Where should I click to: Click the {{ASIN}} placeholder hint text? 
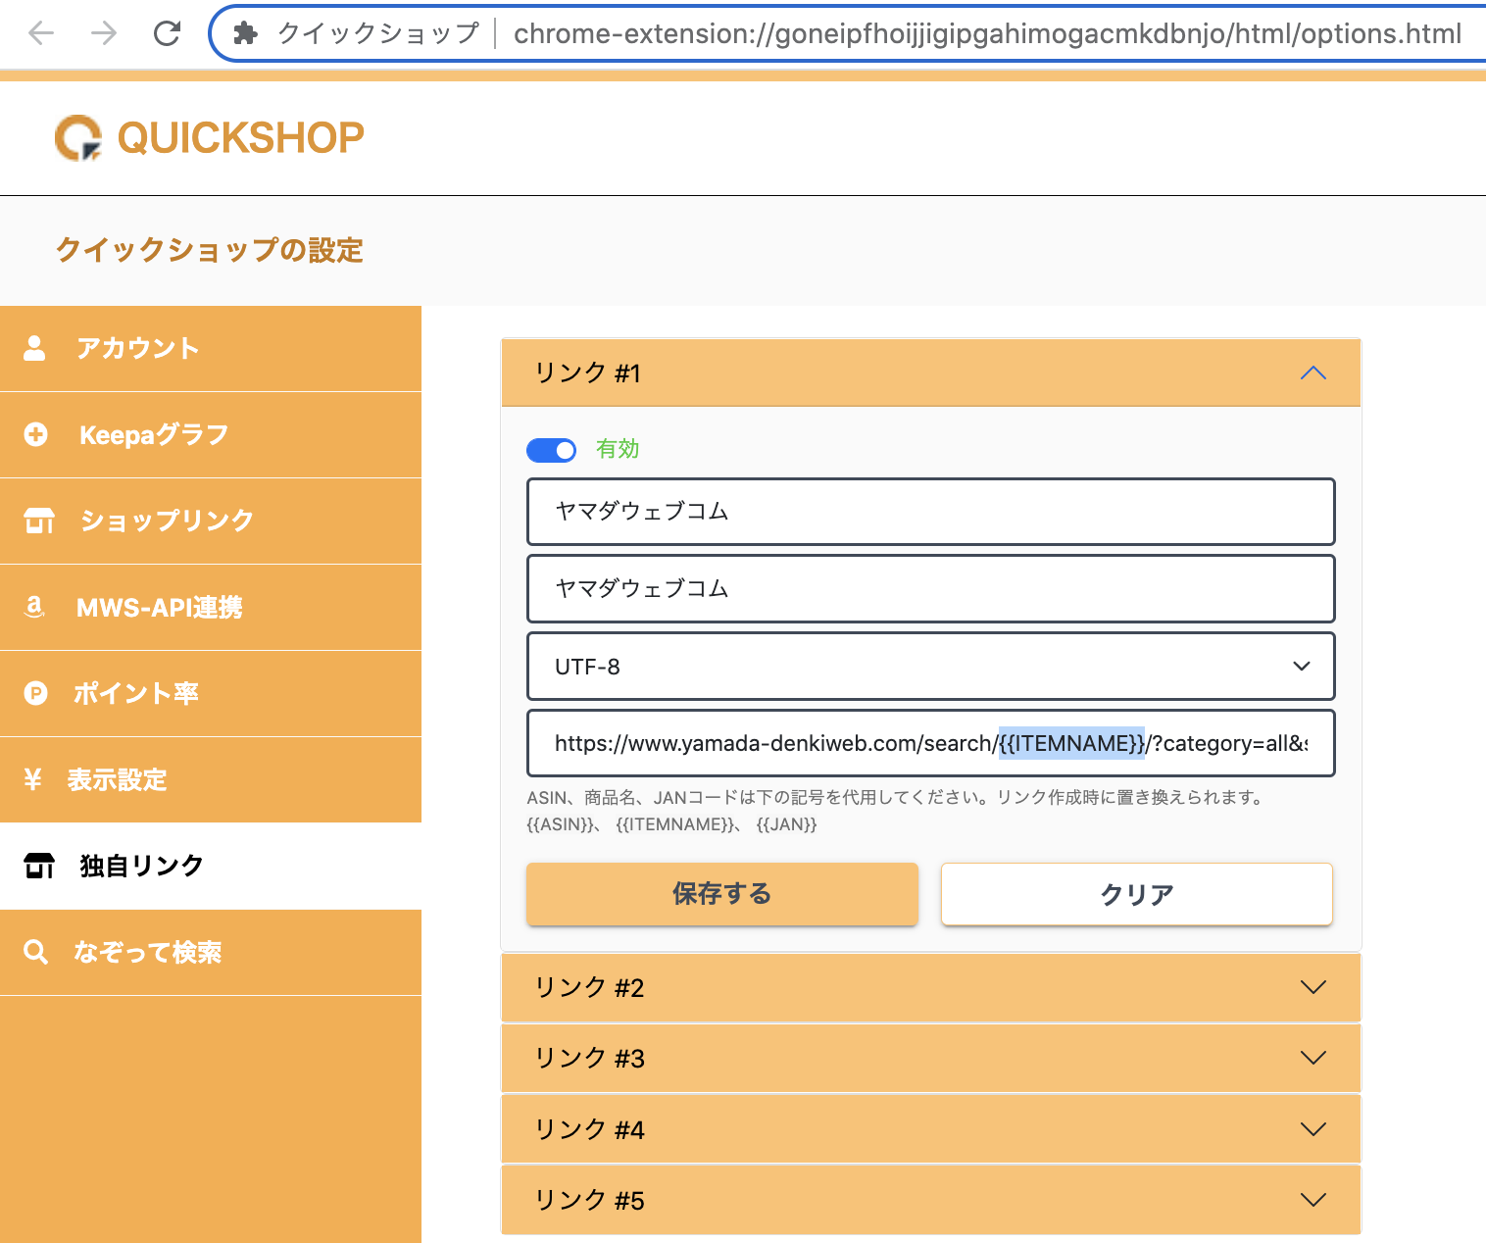click(x=561, y=824)
